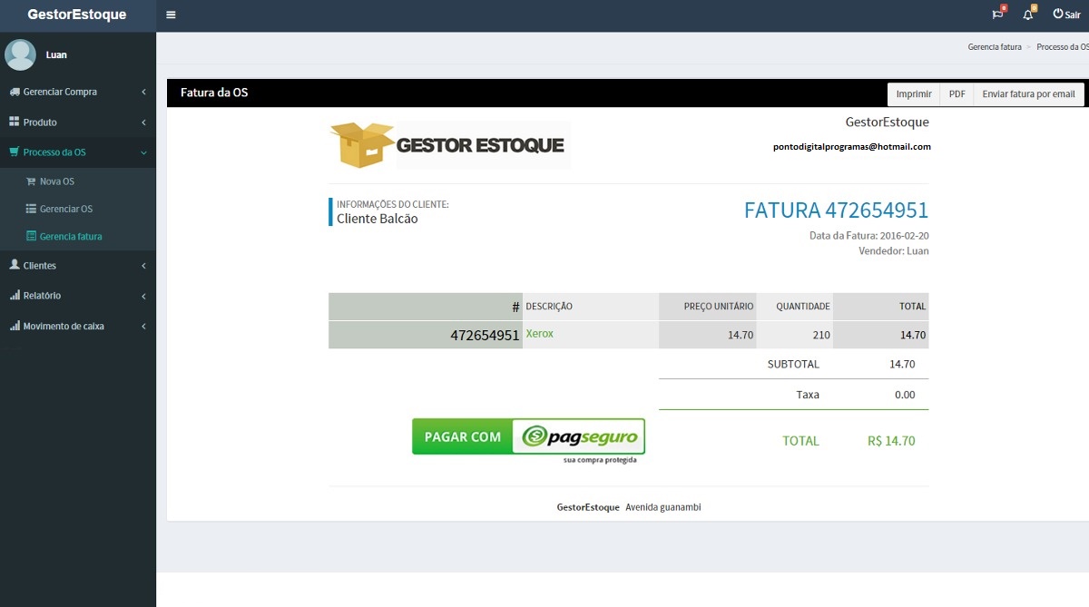This screenshot has width=1089, height=607.
Task: Expand the Gerenciar Compra menu
Action: click(x=64, y=92)
